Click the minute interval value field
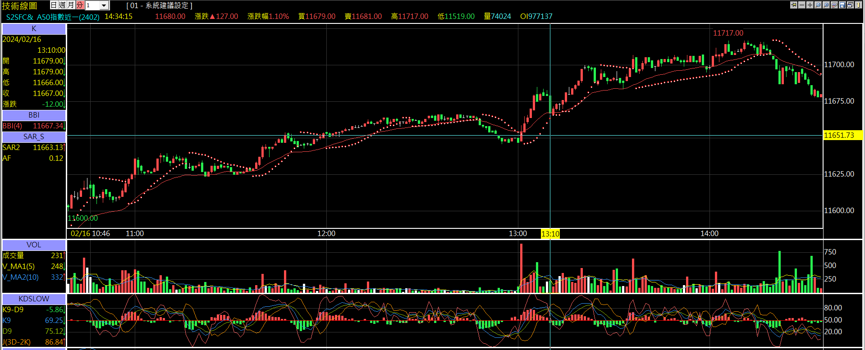The width and height of the screenshot is (865, 350). [92, 5]
